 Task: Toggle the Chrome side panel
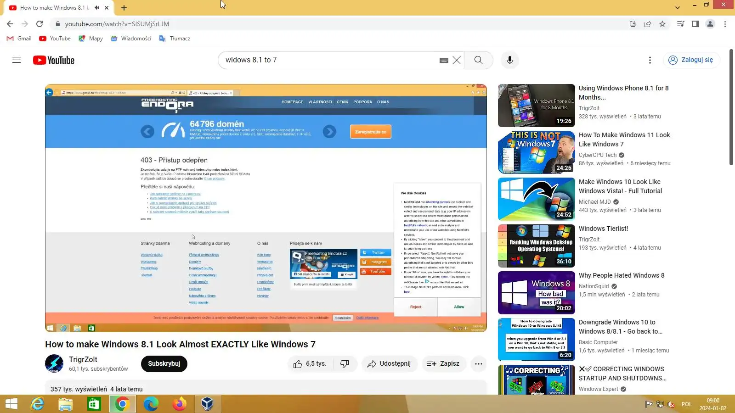click(x=695, y=24)
